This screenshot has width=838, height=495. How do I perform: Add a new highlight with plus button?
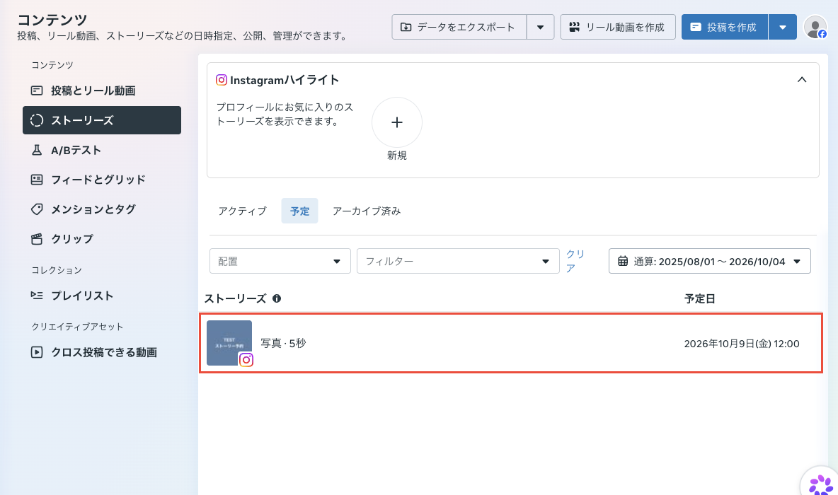point(397,122)
